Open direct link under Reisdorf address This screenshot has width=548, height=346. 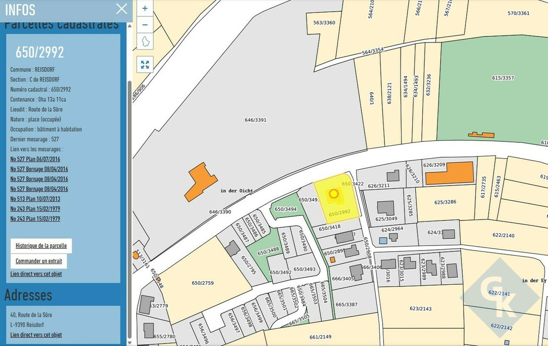36,335
